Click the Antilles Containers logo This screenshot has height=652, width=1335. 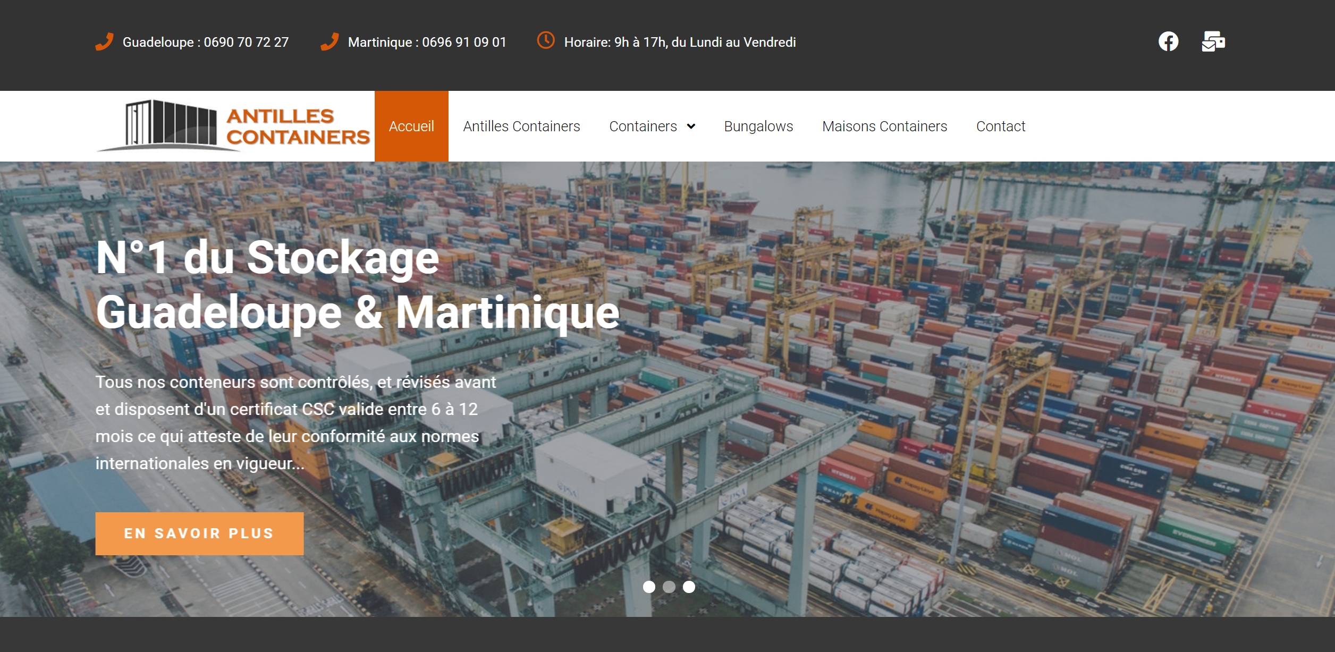(x=234, y=126)
